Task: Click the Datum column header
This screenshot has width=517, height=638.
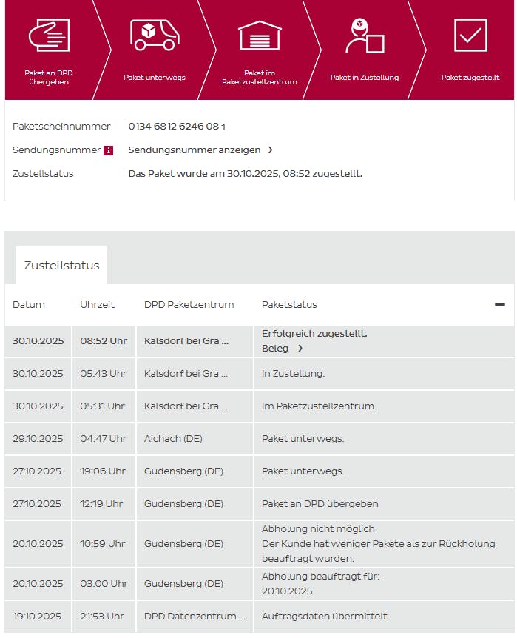Action: pos(29,305)
